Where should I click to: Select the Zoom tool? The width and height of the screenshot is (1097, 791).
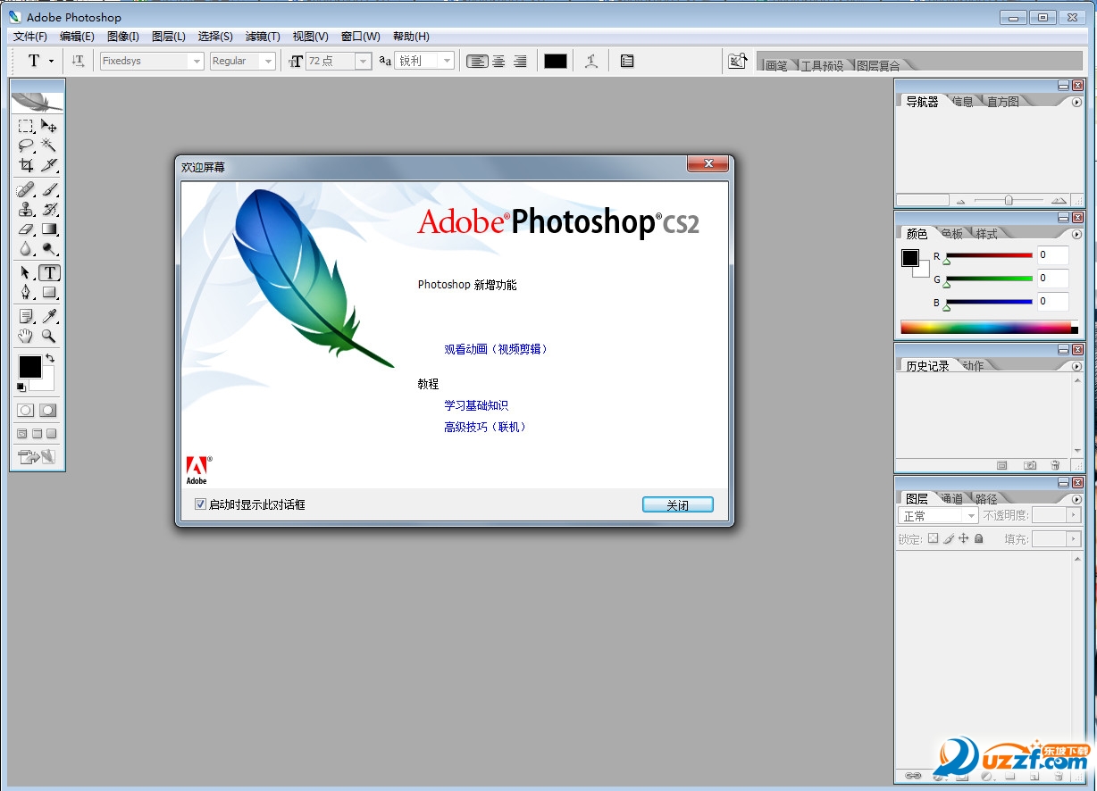click(x=49, y=336)
